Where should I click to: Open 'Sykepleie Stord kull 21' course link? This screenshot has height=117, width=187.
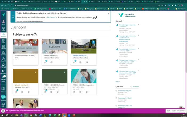22,85
